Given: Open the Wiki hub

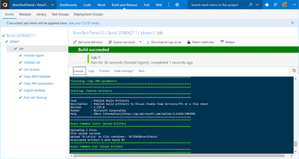Looking at the screenshot, I should pyautogui.click(x=159, y=5).
